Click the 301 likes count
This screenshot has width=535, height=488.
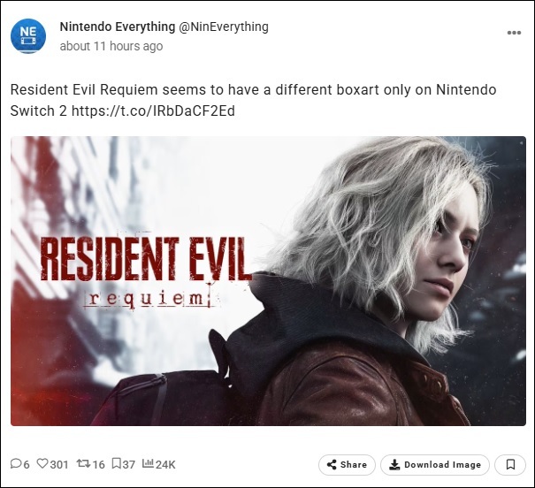pyautogui.click(x=59, y=464)
